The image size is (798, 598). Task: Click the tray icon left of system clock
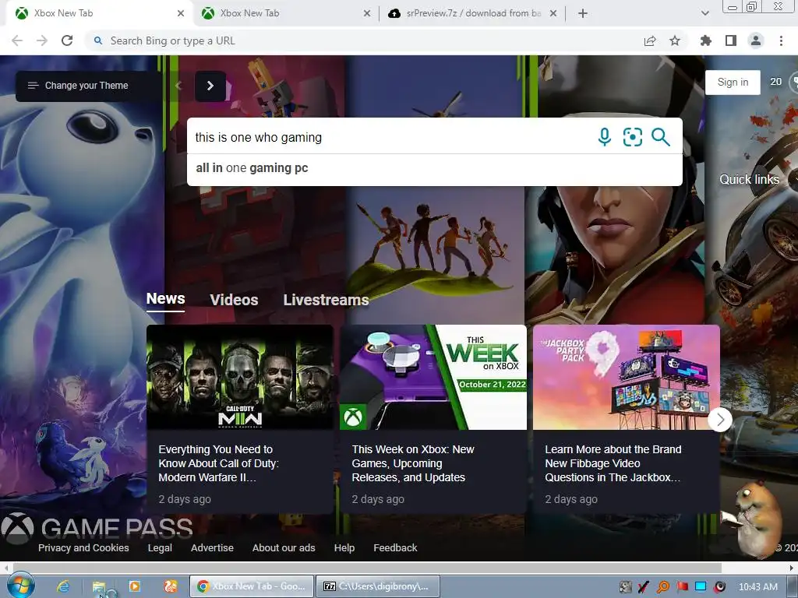(719, 587)
